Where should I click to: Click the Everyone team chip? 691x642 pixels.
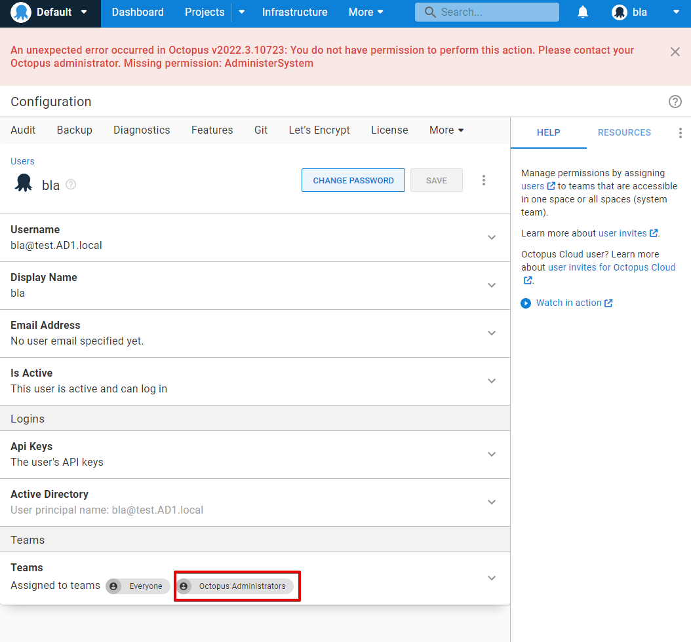coord(138,586)
